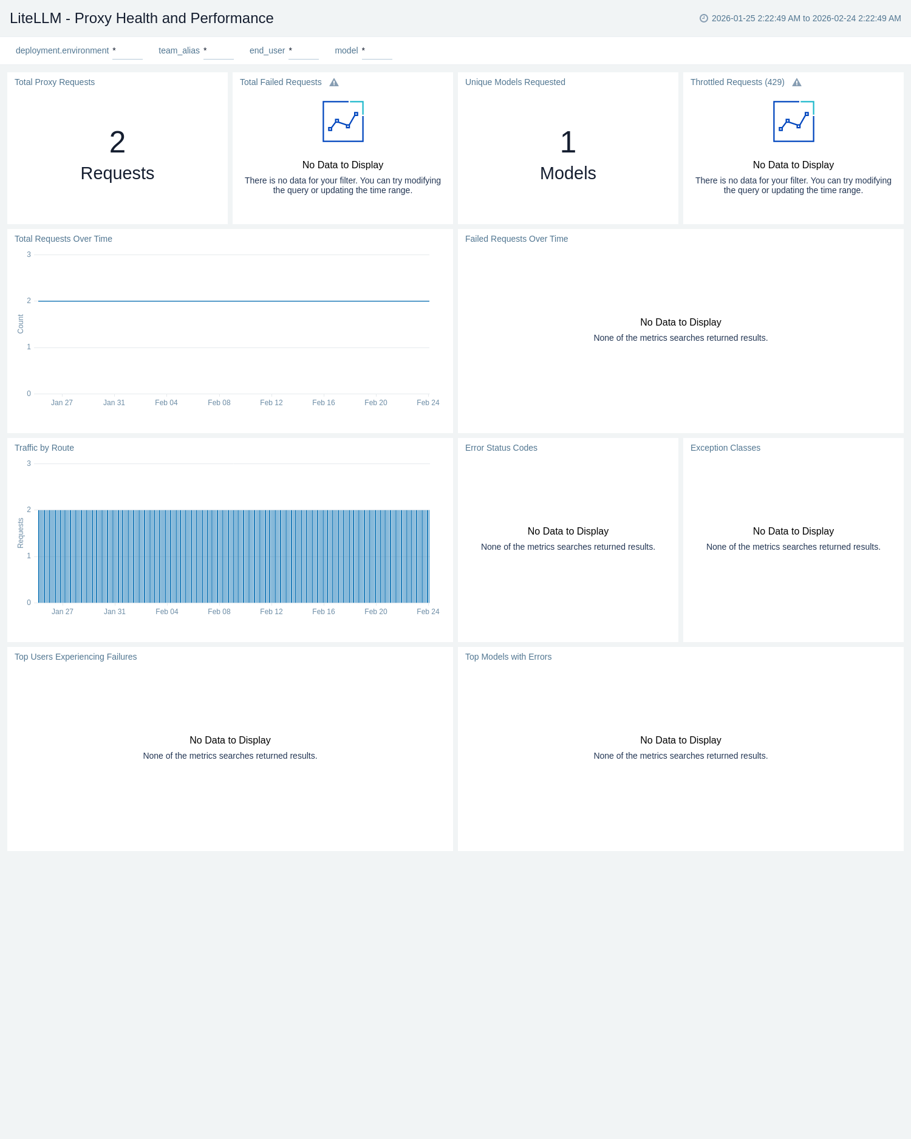911x1139 pixels.
Task: Click 'No Data to Display' in Top Users Experiencing Failures
Action: (230, 740)
